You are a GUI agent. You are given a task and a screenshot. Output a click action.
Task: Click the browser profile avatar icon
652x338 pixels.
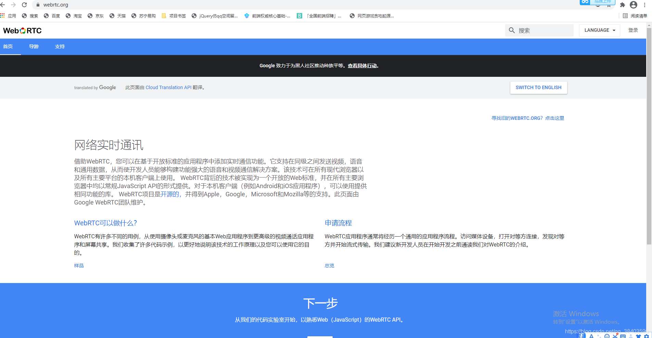pyautogui.click(x=634, y=5)
